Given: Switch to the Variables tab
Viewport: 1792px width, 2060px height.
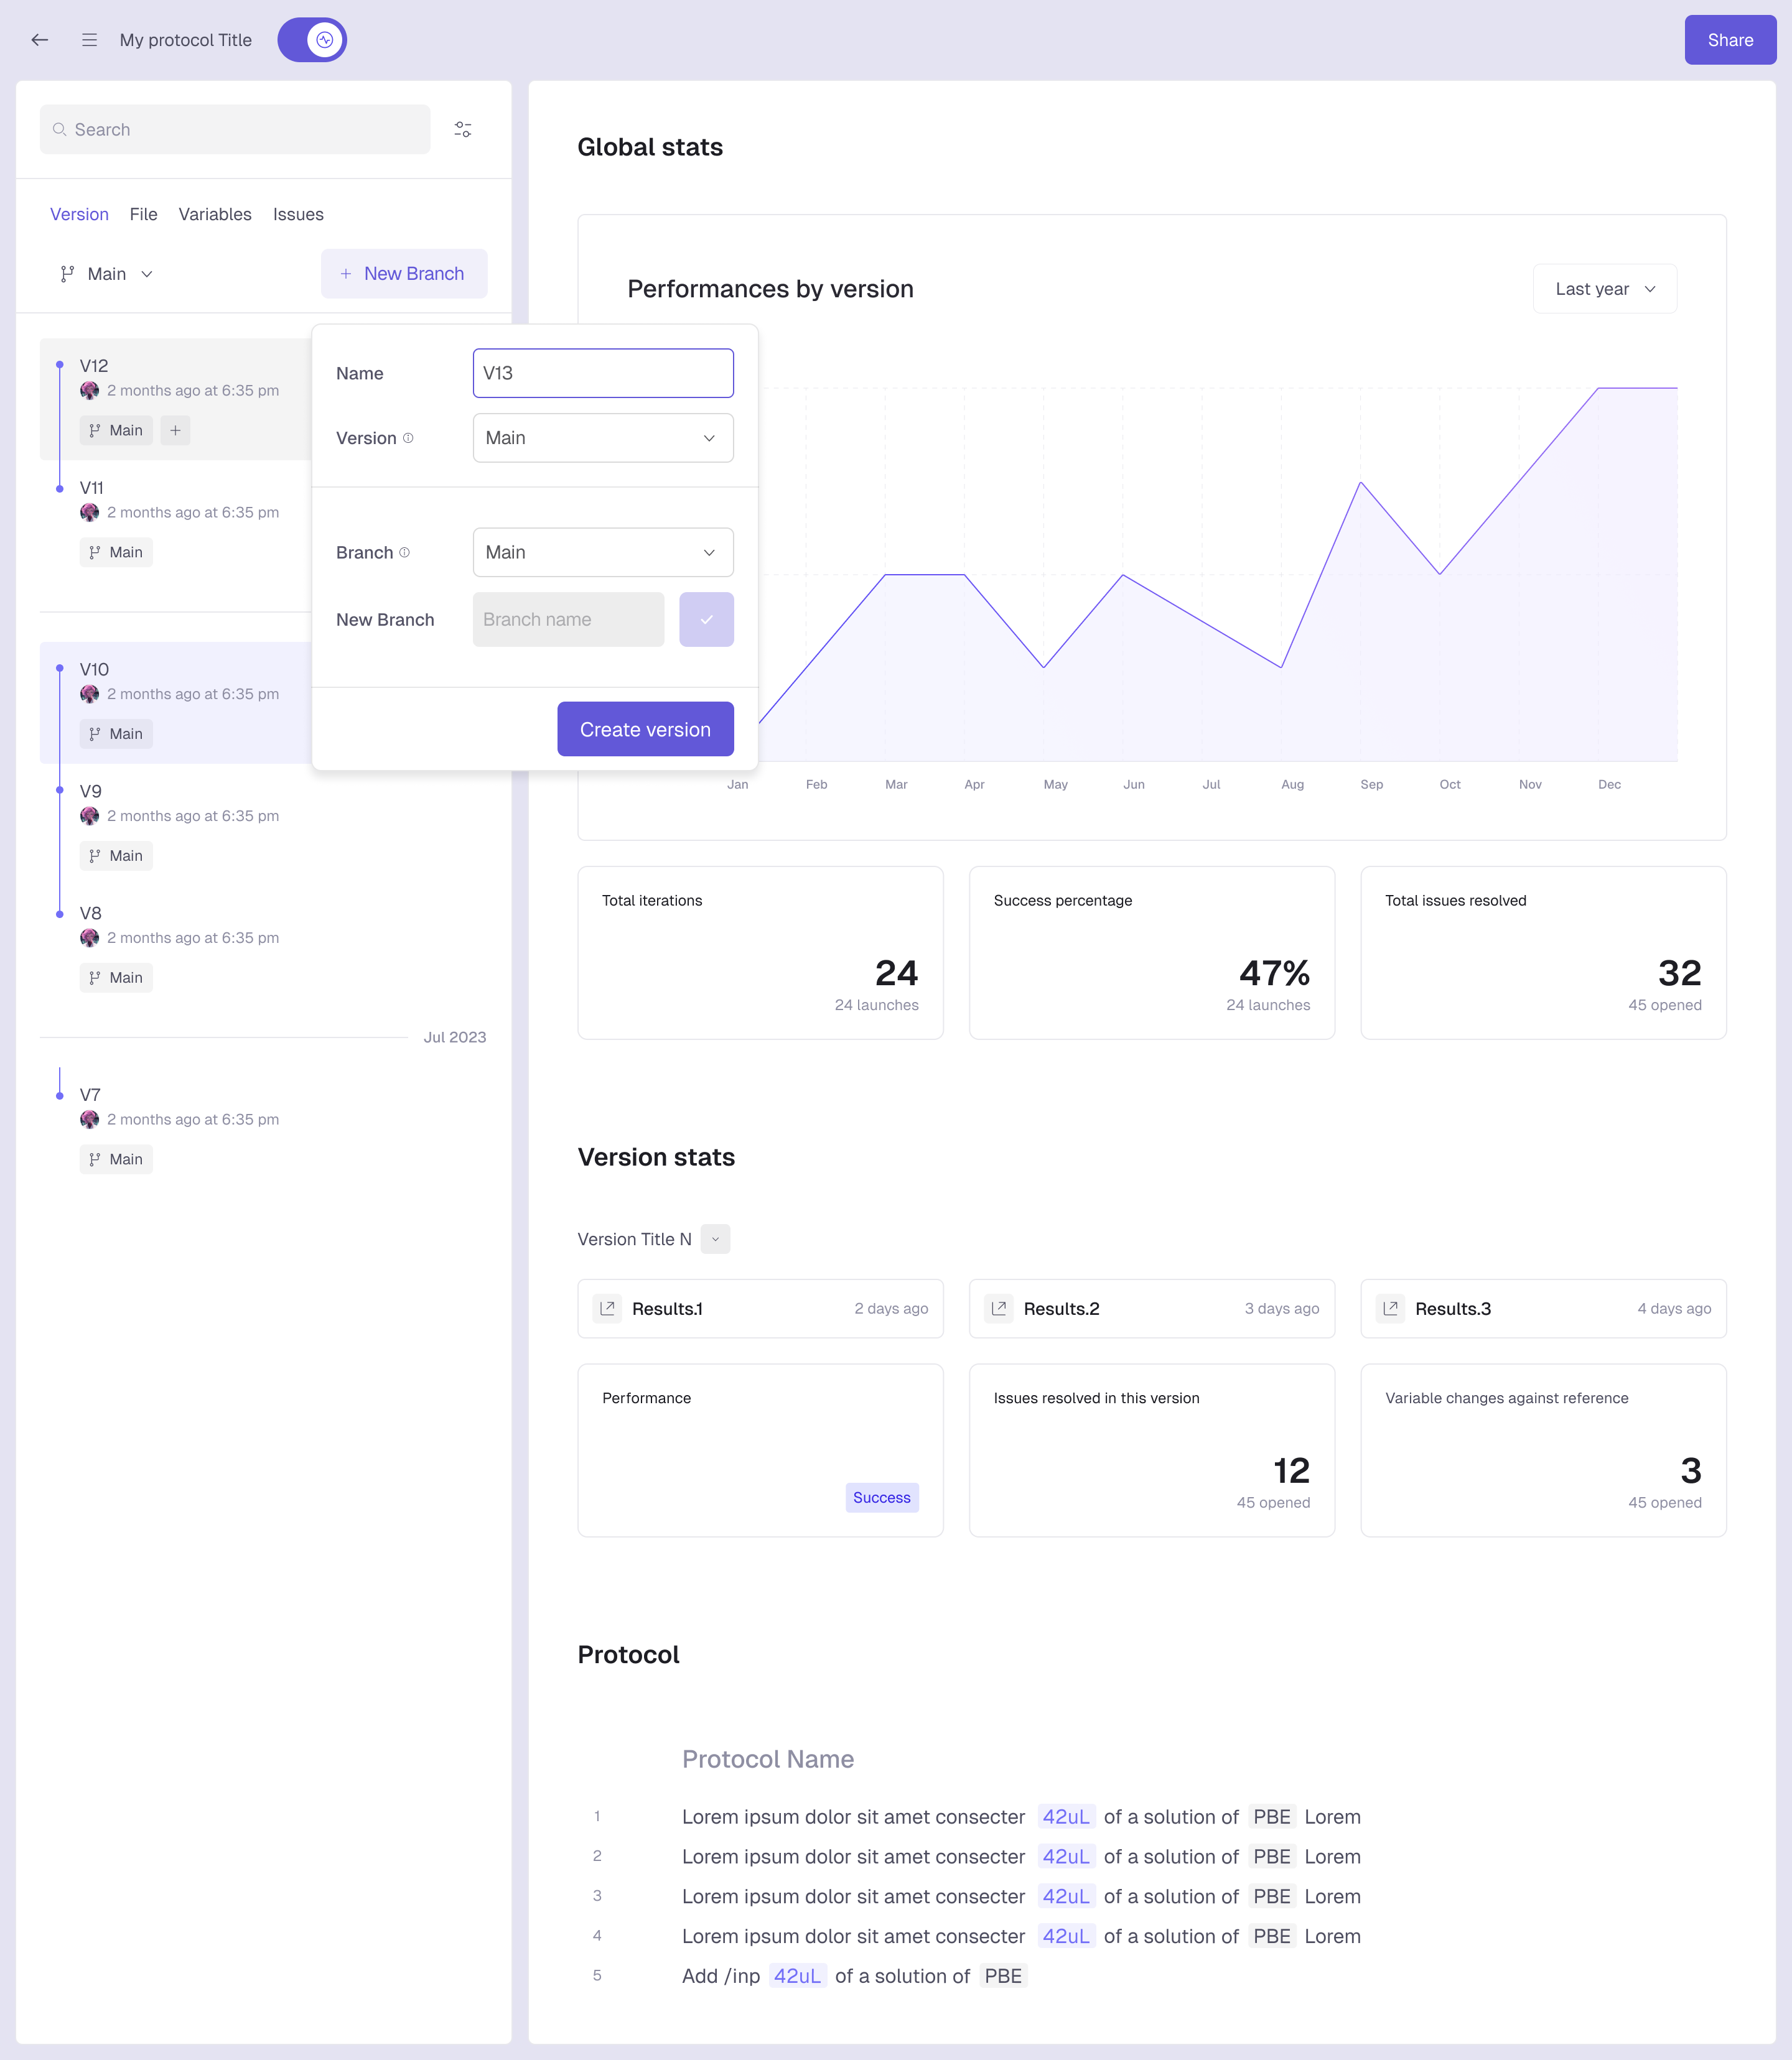Looking at the screenshot, I should [215, 214].
